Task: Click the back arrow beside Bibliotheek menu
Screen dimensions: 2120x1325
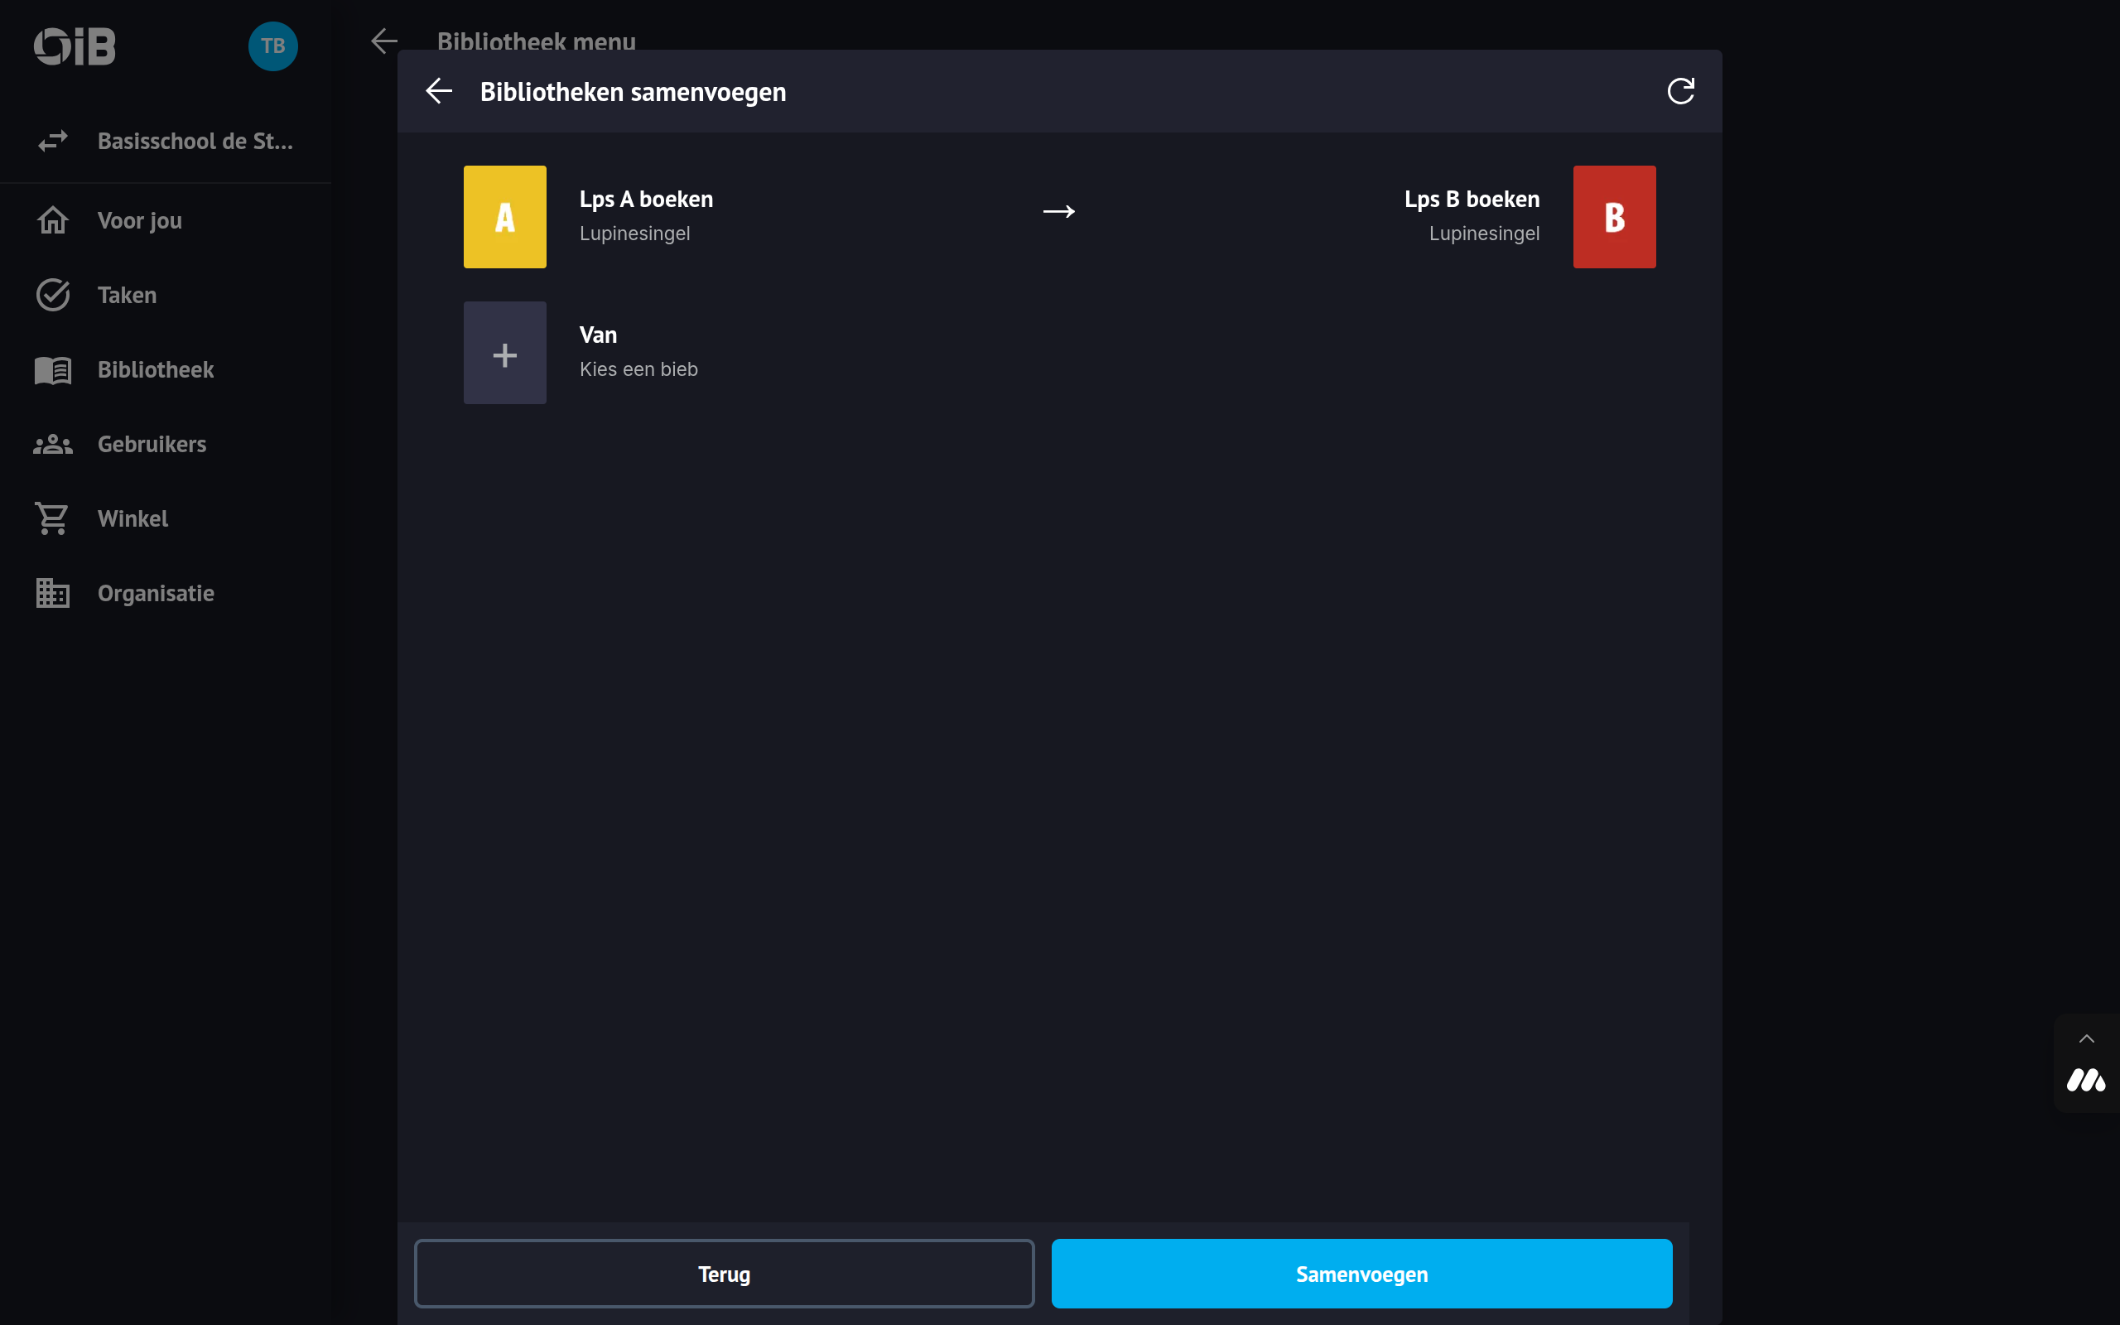Action: pyautogui.click(x=383, y=41)
